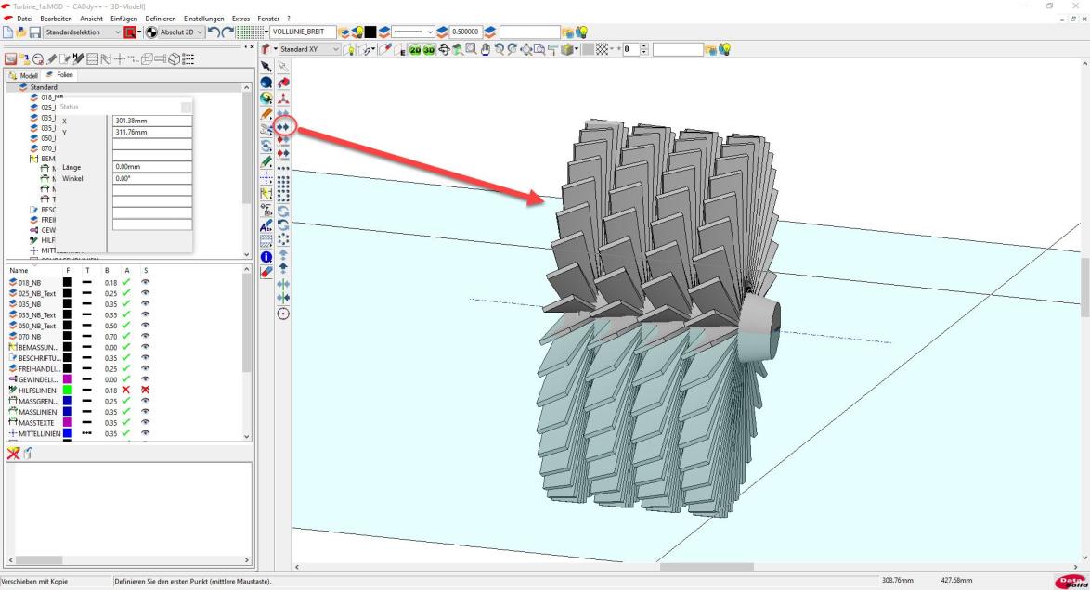
Task: Switch to the Modell tab
Action: pyautogui.click(x=25, y=74)
